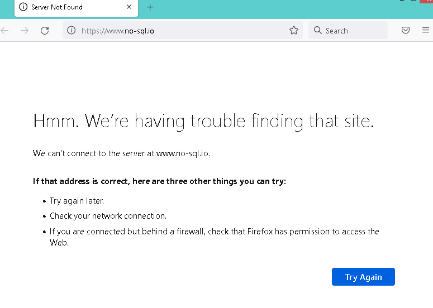Click the Forward arrow button

(x=25, y=31)
